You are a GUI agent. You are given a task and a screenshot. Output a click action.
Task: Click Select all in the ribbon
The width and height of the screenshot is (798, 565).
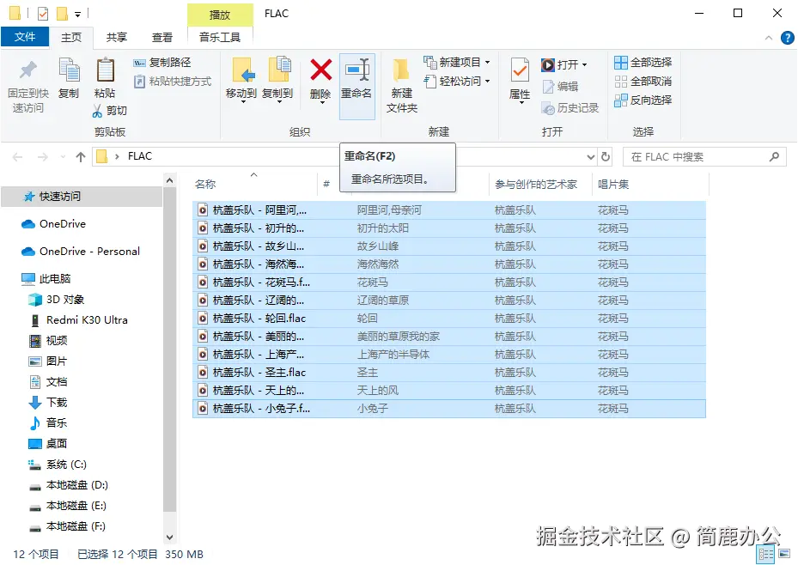click(x=643, y=63)
